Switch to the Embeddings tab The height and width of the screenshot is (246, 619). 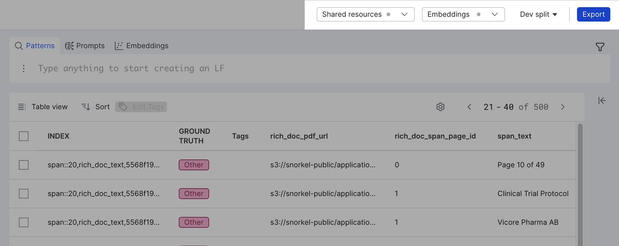(x=142, y=46)
